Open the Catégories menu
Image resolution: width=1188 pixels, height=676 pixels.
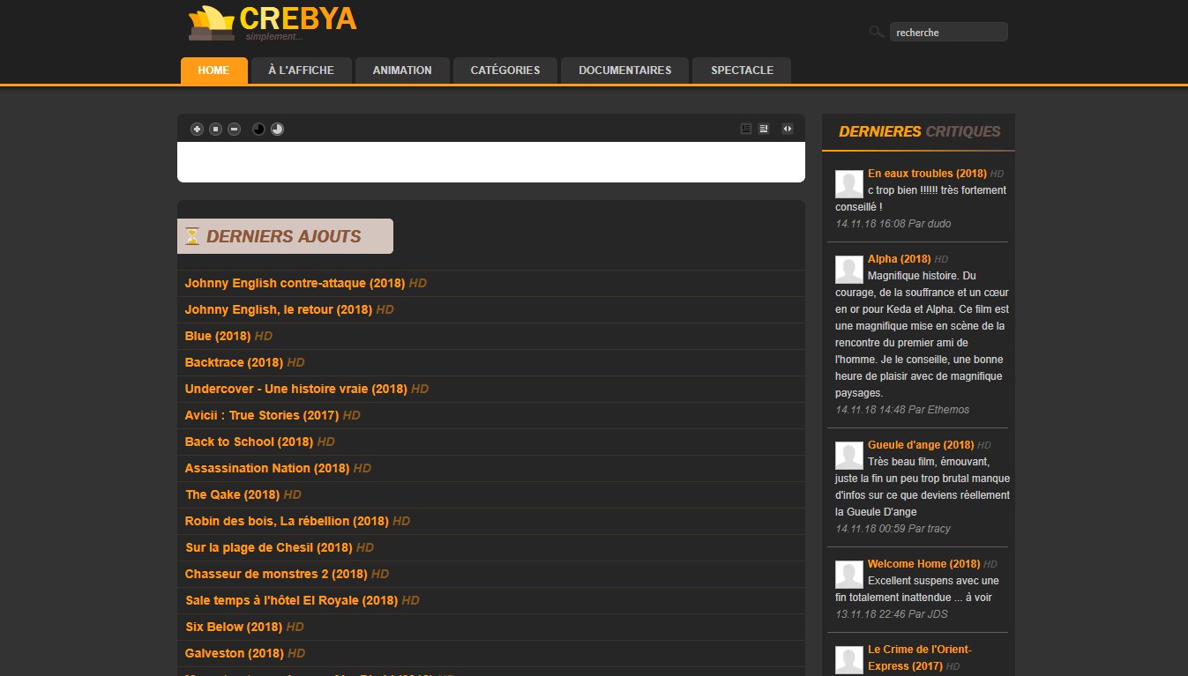(504, 70)
